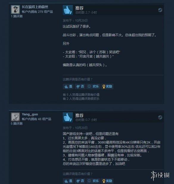Image resolution: width=174 pixels, height=184 pixels.
Task: Click the thumbs-up recommend icon on Yang_guo's review
Action: click(x=68, y=117)
